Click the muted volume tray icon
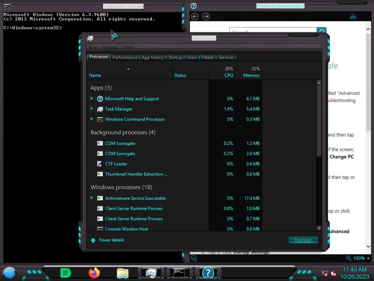 click(333, 273)
